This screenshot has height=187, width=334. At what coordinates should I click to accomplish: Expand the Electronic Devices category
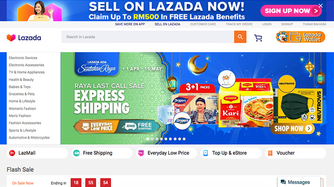23,58
